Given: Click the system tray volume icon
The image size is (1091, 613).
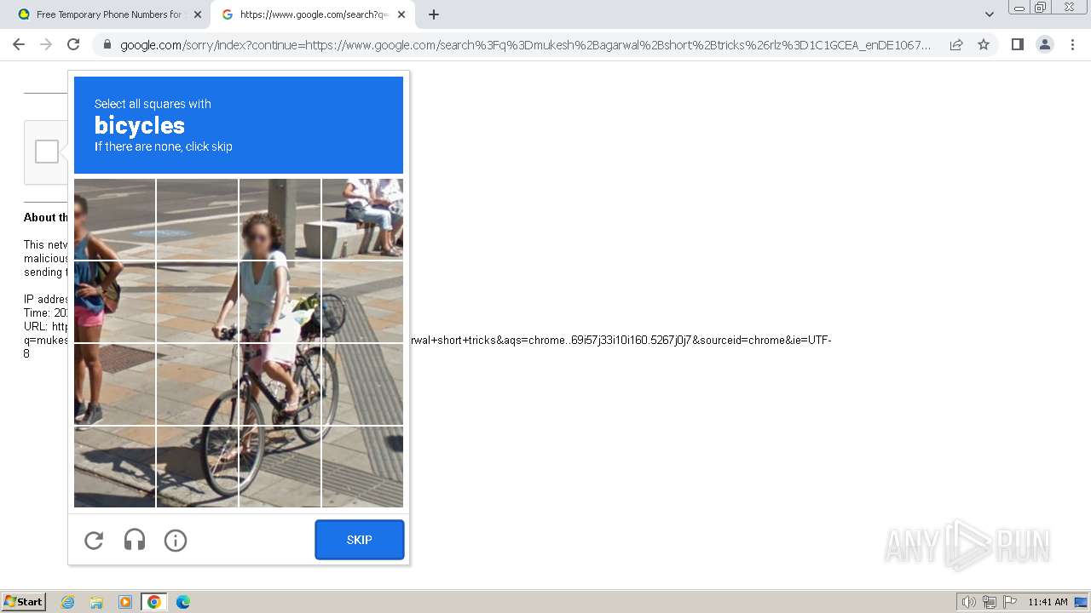Looking at the screenshot, I should [x=969, y=602].
